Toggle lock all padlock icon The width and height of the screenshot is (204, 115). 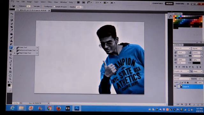tap(188, 82)
